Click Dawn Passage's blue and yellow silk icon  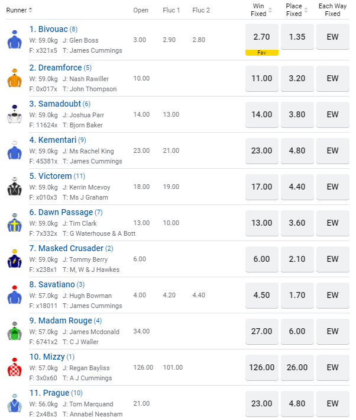click(14, 223)
